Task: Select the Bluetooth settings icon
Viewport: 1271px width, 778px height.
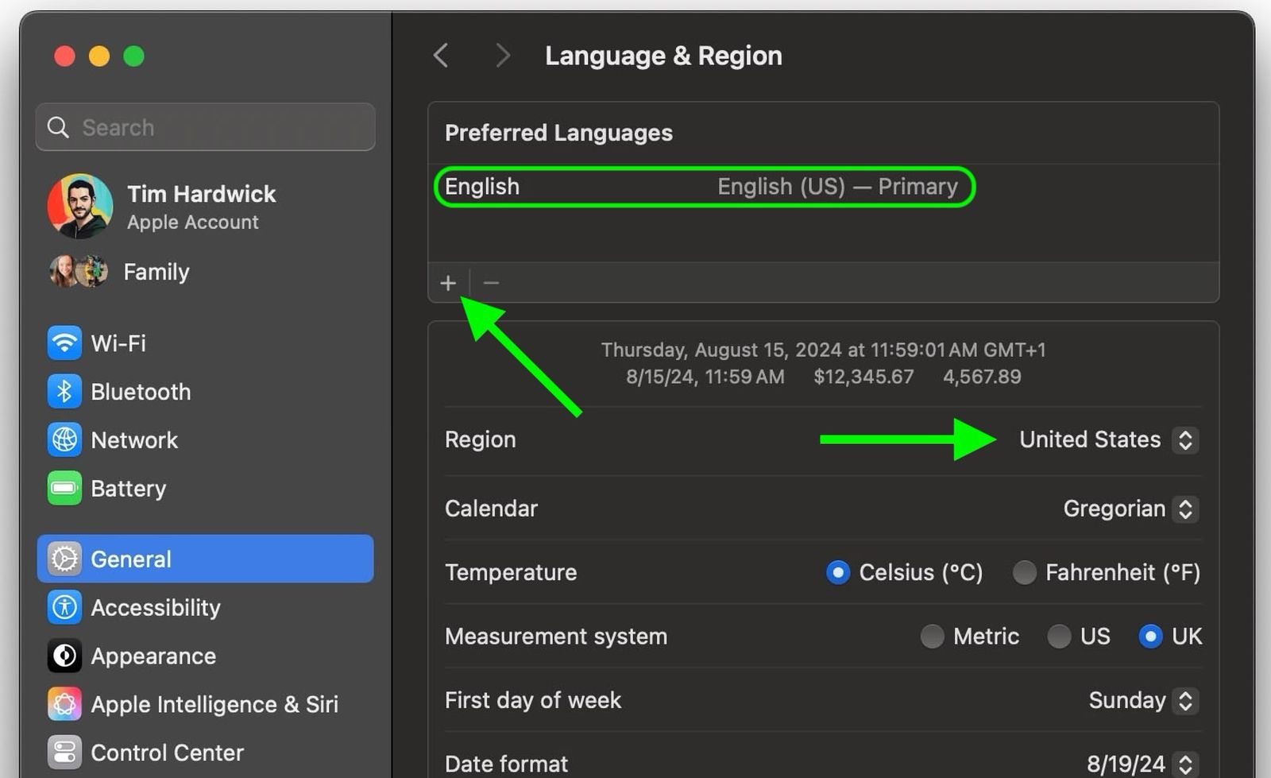Action: coord(64,391)
